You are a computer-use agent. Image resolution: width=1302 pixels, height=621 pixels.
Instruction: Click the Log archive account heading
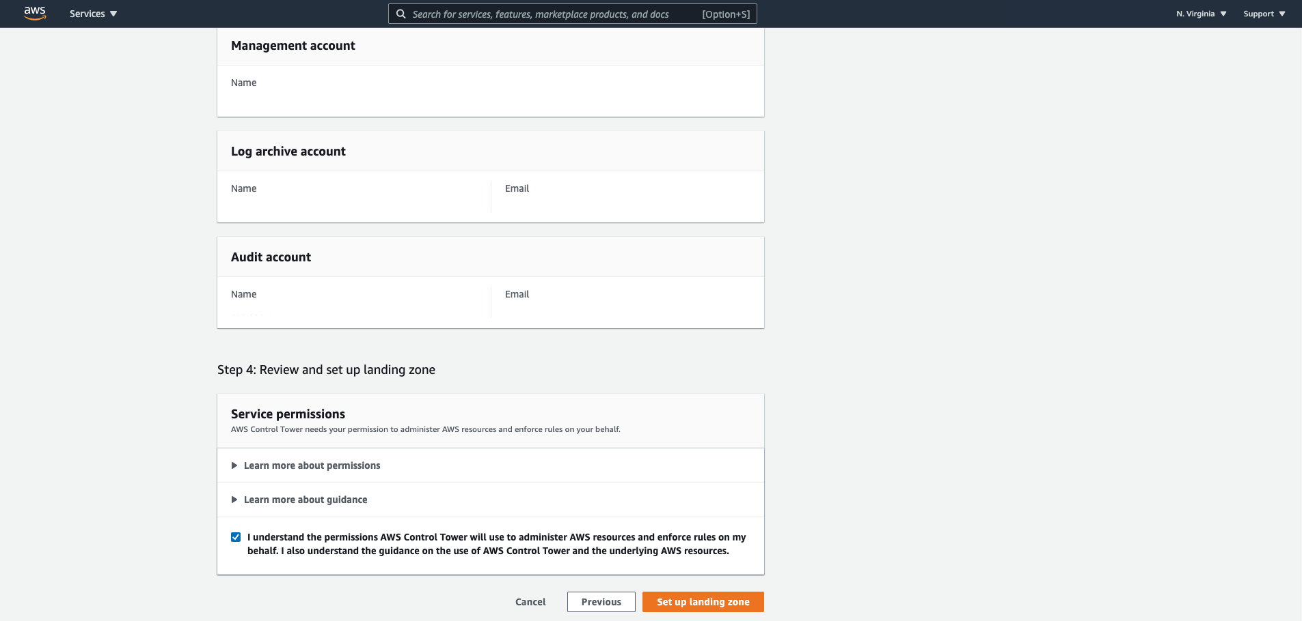(x=288, y=151)
